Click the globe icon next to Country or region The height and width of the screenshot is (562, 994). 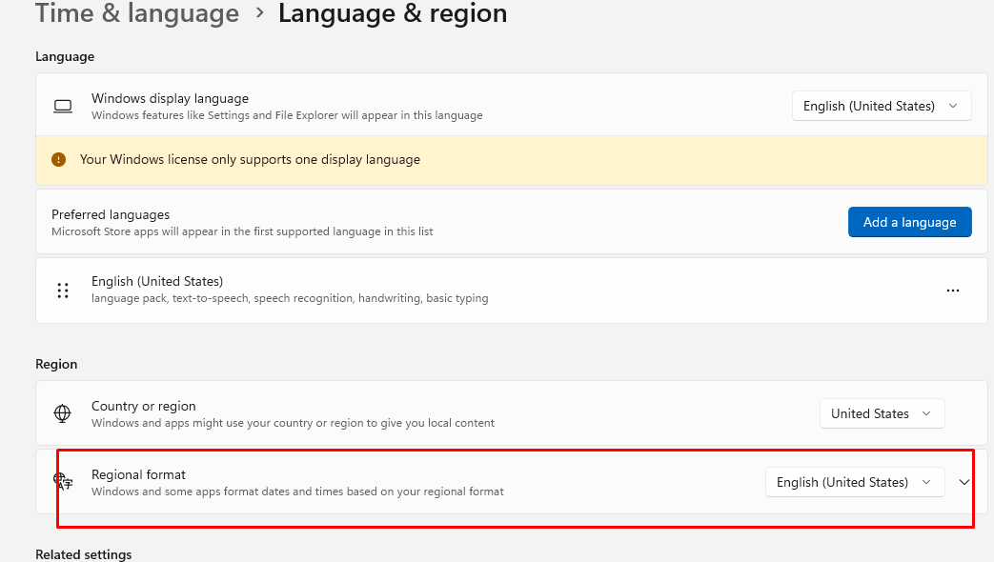tap(62, 413)
